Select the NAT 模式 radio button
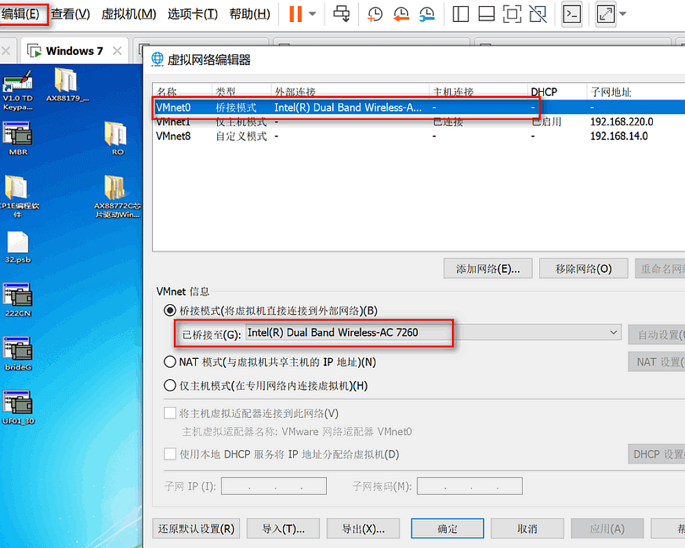The height and width of the screenshot is (548, 685). pos(170,362)
